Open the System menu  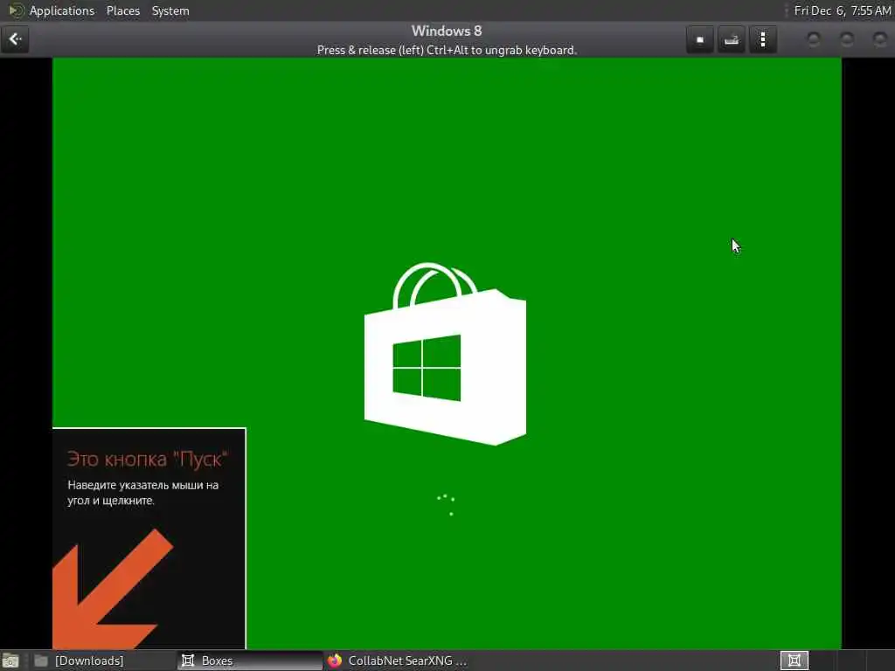click(170, 10)
